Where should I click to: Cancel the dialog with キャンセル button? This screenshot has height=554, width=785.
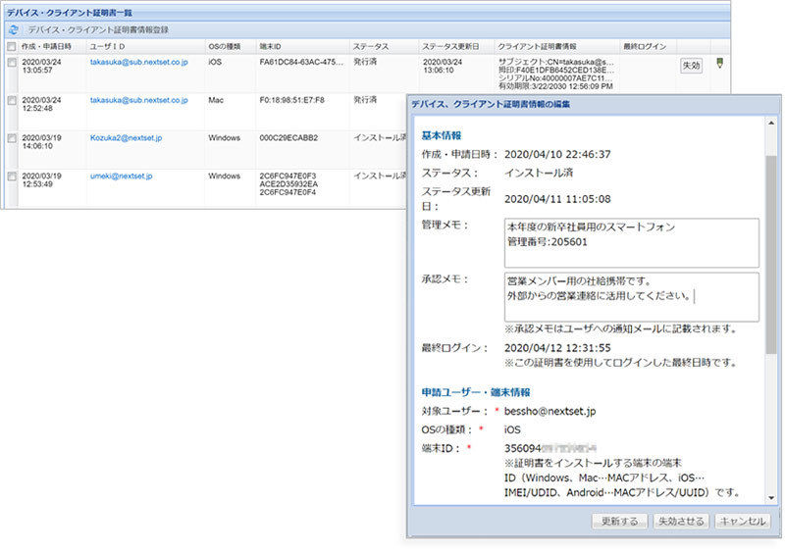[741, 522]
